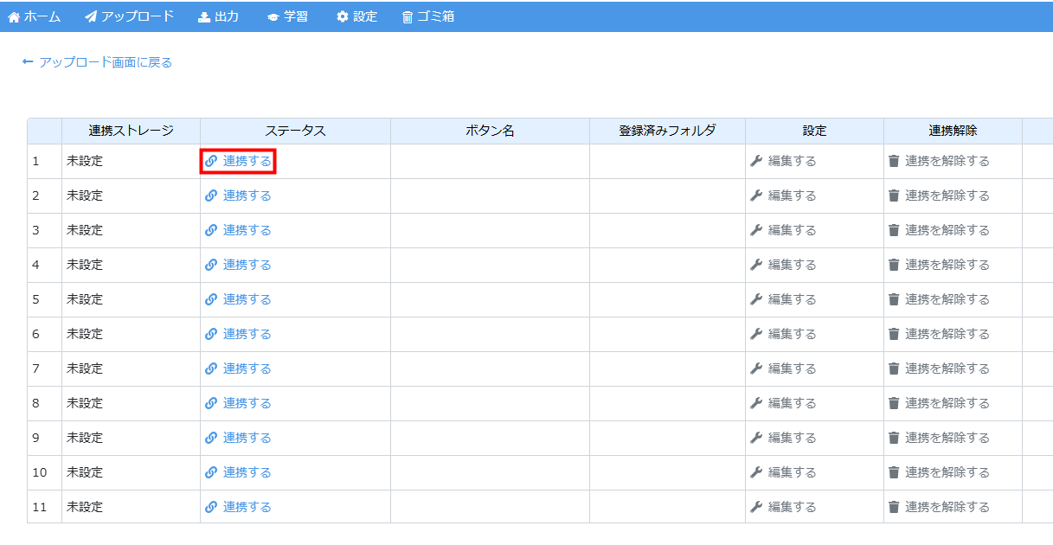This screenshot has height=545, width=1053.
Task: Select 連携する link in row 1
Action: click(247, 161)
